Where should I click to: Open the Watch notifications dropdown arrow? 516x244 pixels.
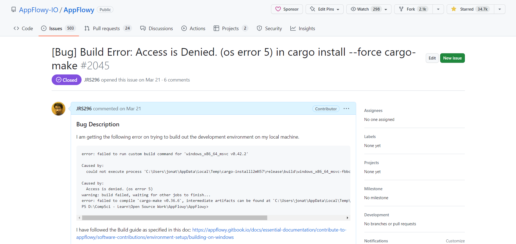coord(386,9)
